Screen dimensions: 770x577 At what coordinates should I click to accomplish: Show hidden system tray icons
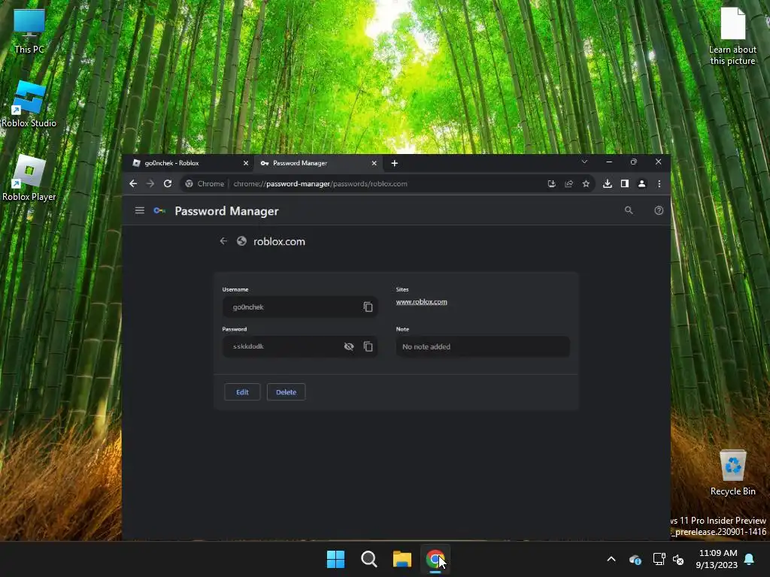[611, 559]
